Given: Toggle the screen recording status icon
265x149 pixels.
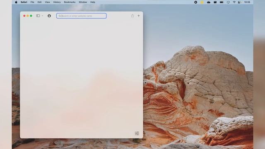Looking at the screenshot, I should (196, 2).
